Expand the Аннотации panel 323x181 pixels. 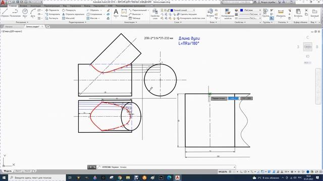(x=131, y=22)
